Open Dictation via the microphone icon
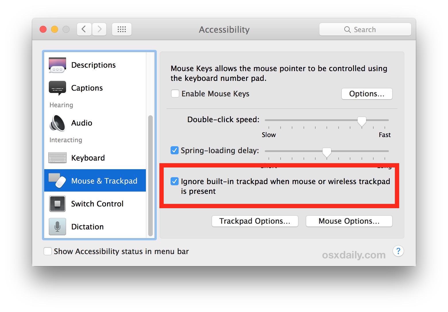This screenshot has width=448, height=312. [x=57, y=227]
